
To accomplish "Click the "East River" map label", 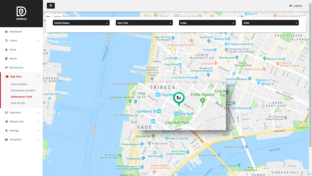I will (275, 150).
